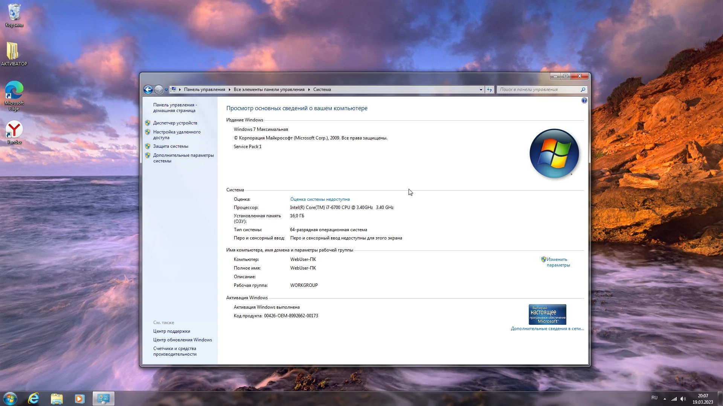This screenshot has width=723, height=406.
Task: Click the refresh button beside address bar
Action: coord(489,89)
